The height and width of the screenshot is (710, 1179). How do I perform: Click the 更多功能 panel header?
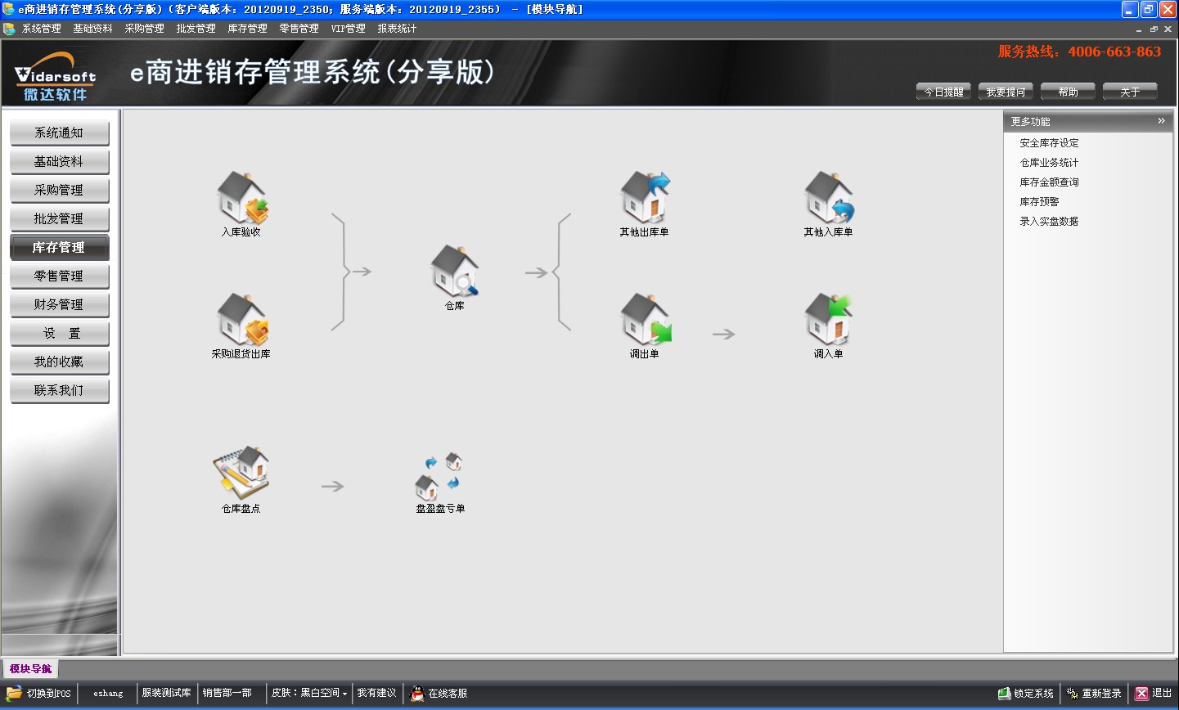[1088, 121]
